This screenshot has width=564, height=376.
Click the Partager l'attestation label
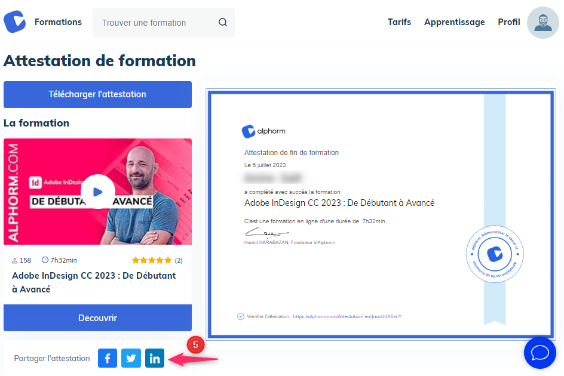[x=52, y=358]
